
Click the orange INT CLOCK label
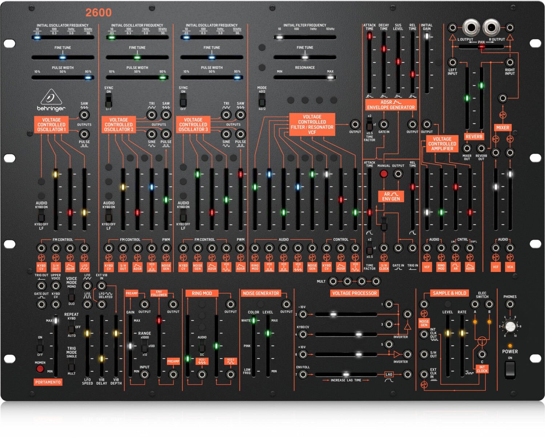pos(482,369)
